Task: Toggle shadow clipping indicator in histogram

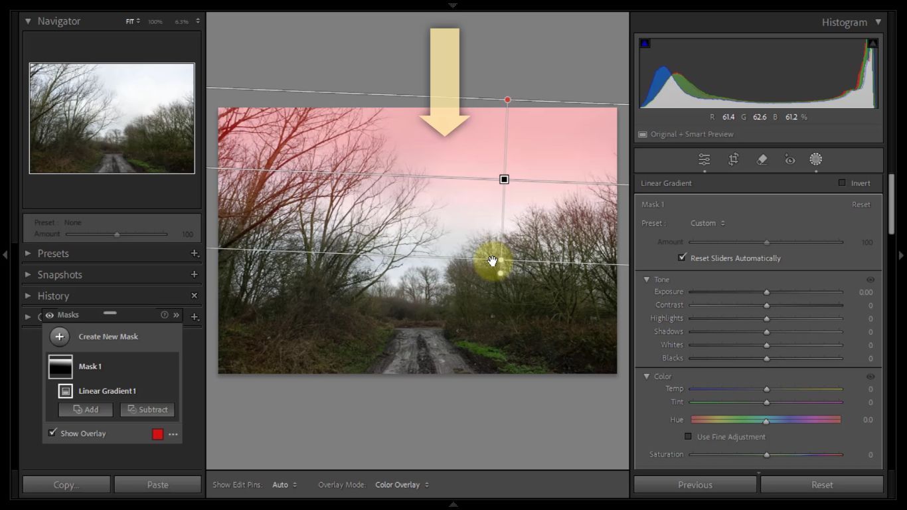Action: pyautogui.click(x=645, y=43)
